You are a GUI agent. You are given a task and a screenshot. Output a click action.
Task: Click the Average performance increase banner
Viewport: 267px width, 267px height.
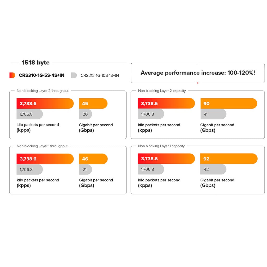point(198,73)
